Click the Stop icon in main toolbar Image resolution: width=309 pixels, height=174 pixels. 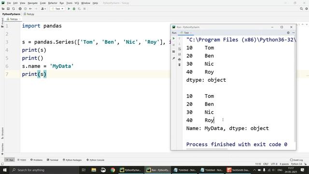pyautogui.click(x=84, y=9)
